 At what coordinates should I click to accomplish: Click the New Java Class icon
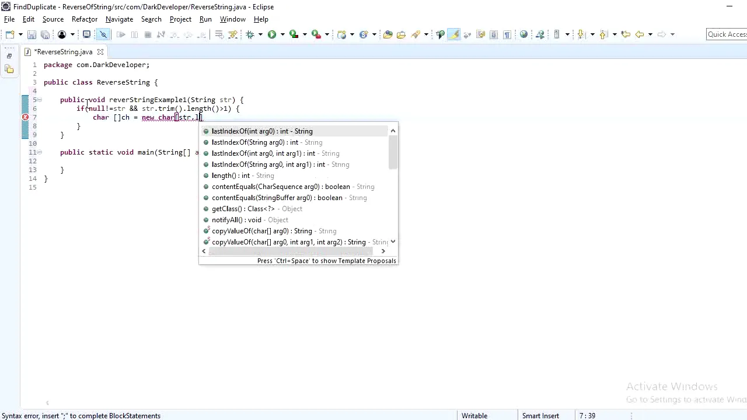coord(364,34)
